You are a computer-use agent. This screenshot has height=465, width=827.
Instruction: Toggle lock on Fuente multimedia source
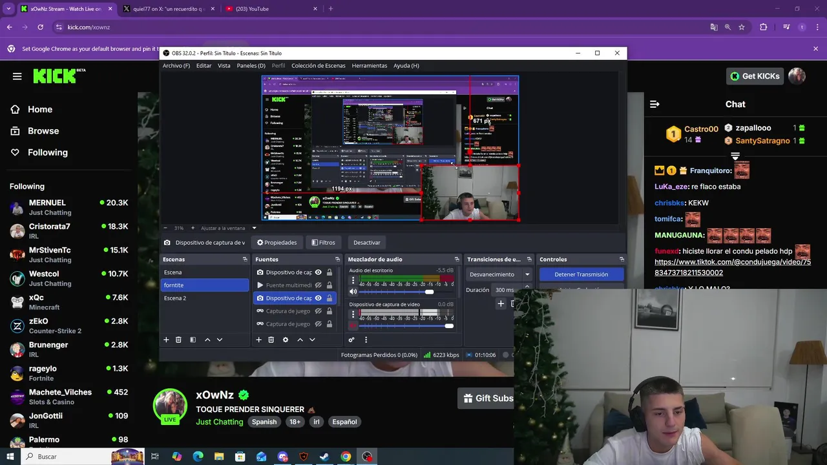point(330,285)
